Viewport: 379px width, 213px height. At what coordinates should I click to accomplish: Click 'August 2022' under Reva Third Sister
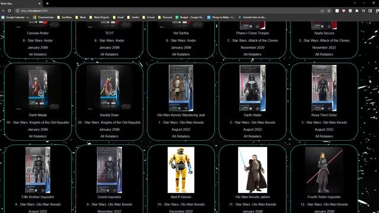(x=324, y=130)
